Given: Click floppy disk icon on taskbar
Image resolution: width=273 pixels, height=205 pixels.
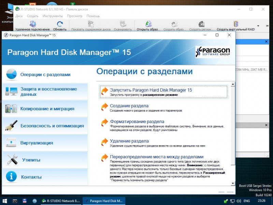Looking at the screenshot, I should (25, 201).
